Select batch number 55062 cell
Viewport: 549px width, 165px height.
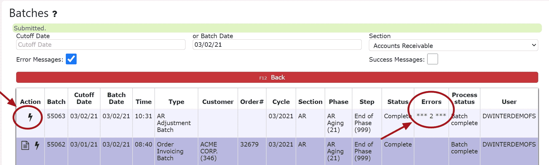coord(56,144)
